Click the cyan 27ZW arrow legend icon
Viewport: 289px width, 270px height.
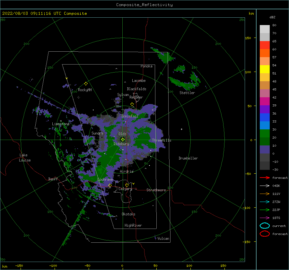(265, 202)
